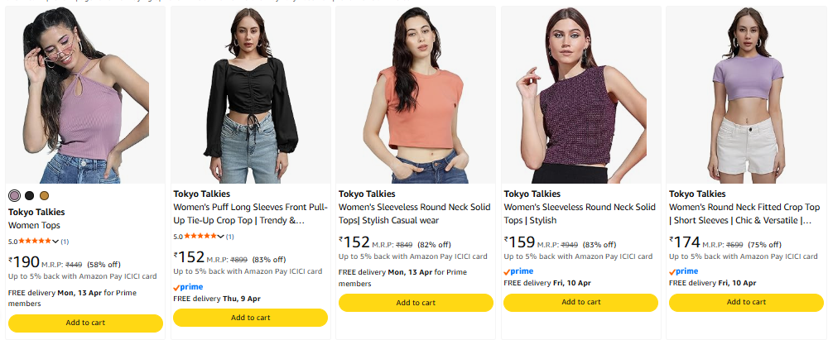Add the ₹190 Women Tops to cart
828x340 pixels.
tap(85, 323)
